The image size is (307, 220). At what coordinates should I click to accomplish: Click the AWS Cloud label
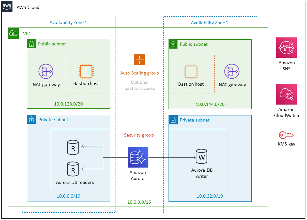28,7
